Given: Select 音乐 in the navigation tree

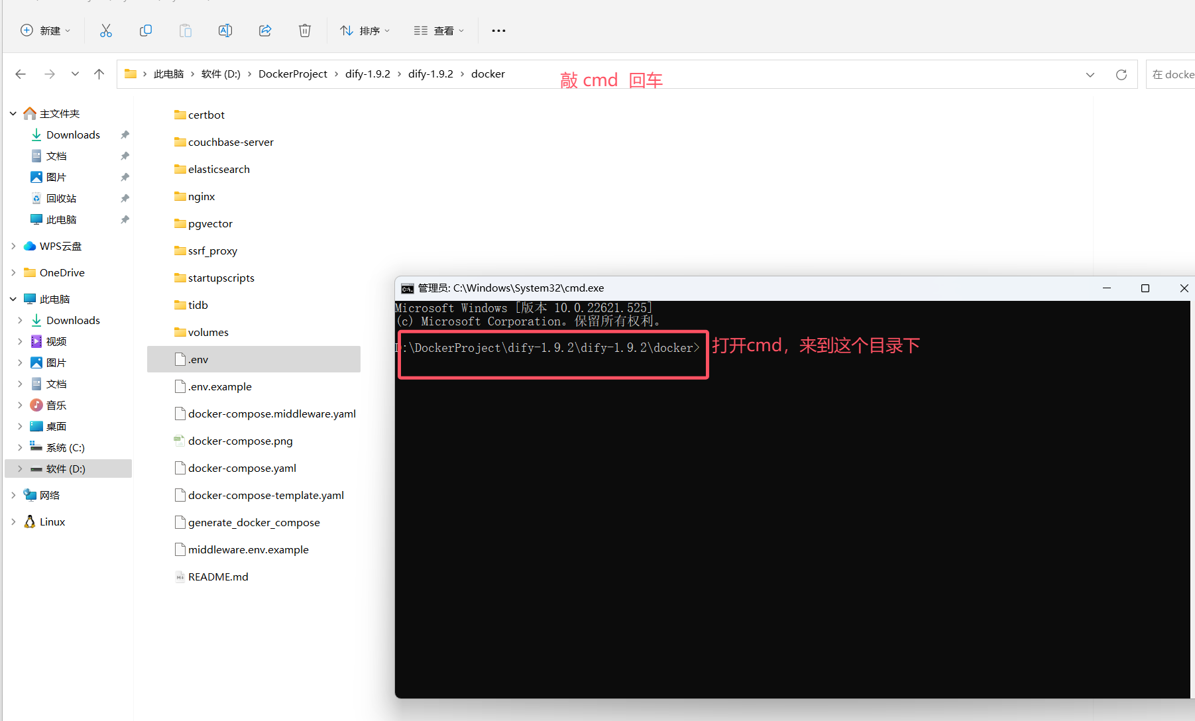Looking at the screenshot, I should [x=56, y=405].
